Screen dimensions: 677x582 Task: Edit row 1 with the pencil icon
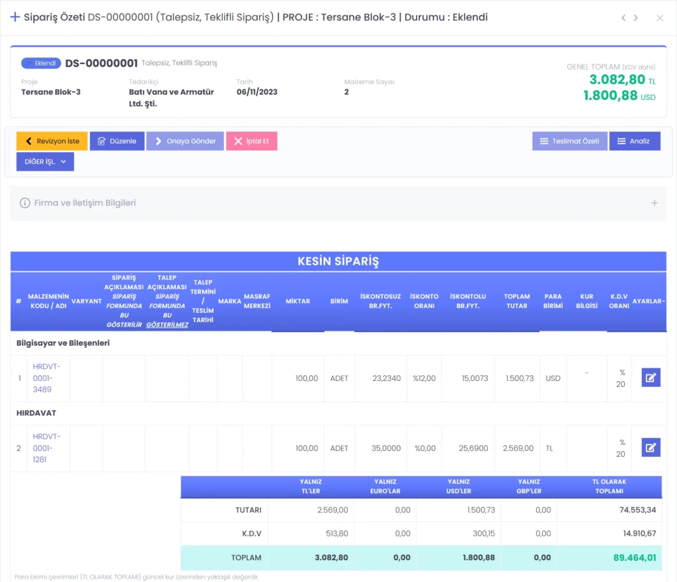point(651,378)
